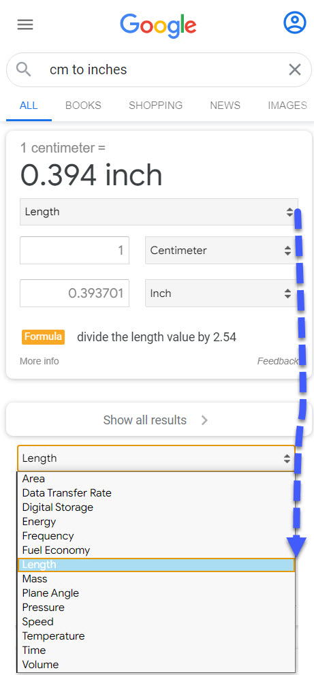Click the centimeter value input field
Image resolution: width=314 pixels, height=675 pixels.
(x=74, y=250)
